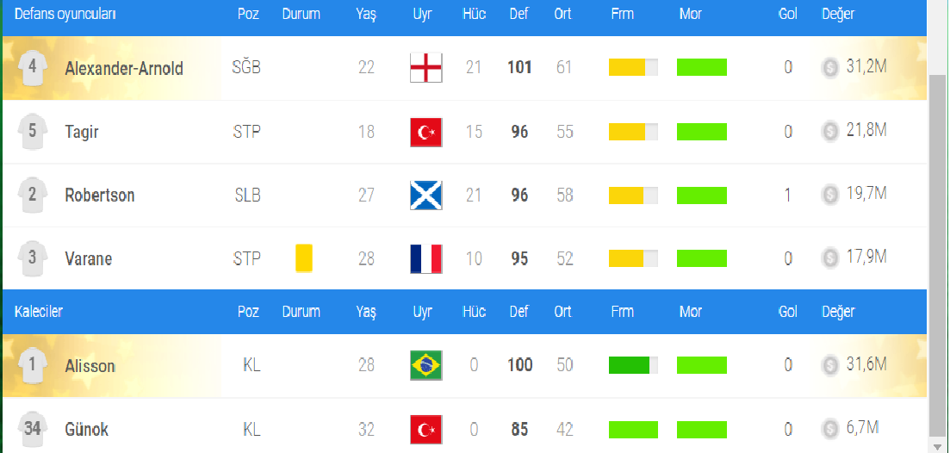Sort goalkeepers by the Yaş column header
The image size is (950, 453).
(x=366, y=312)
